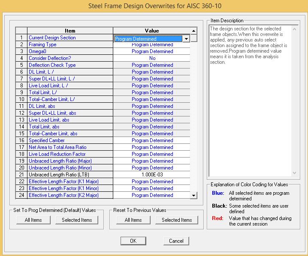
Task: Select Unbraced Length Ratio (Major) item
Action: click(x=70, y=161)
